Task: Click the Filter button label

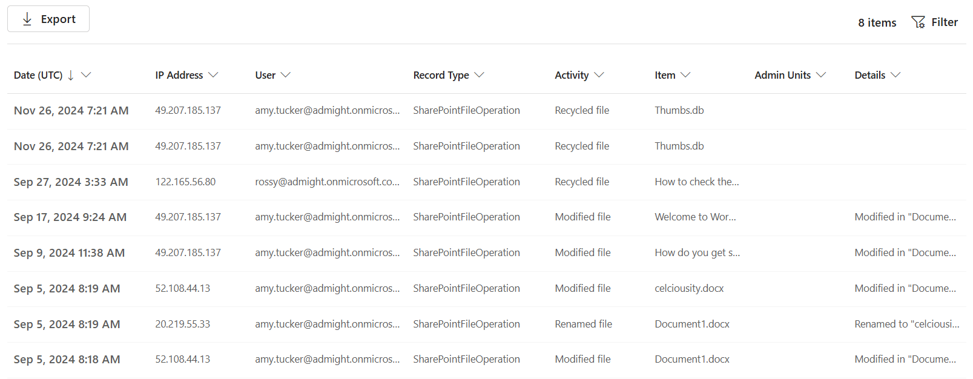Action: (x=944, y=22)
